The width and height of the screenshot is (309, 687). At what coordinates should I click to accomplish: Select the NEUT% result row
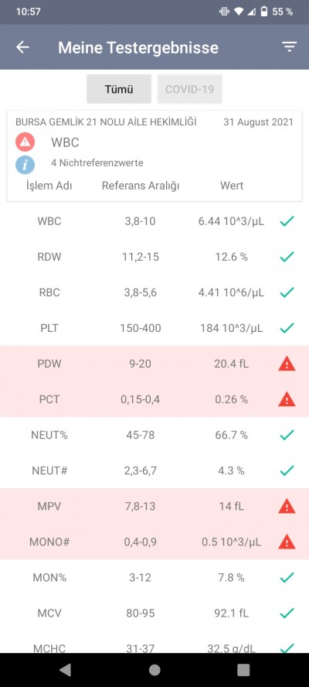[x=154, y=435]
